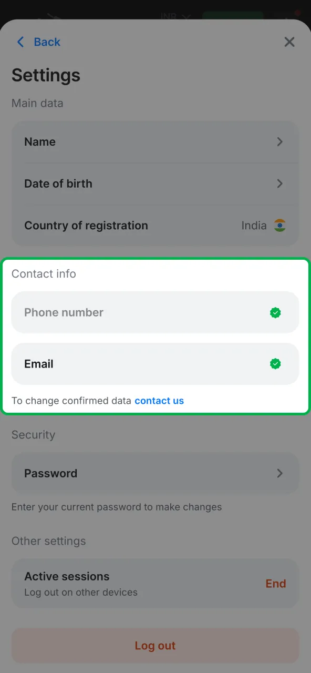End sessions on other devices
The width and height of the screenshot is (311, 673).
coord(275,584)
